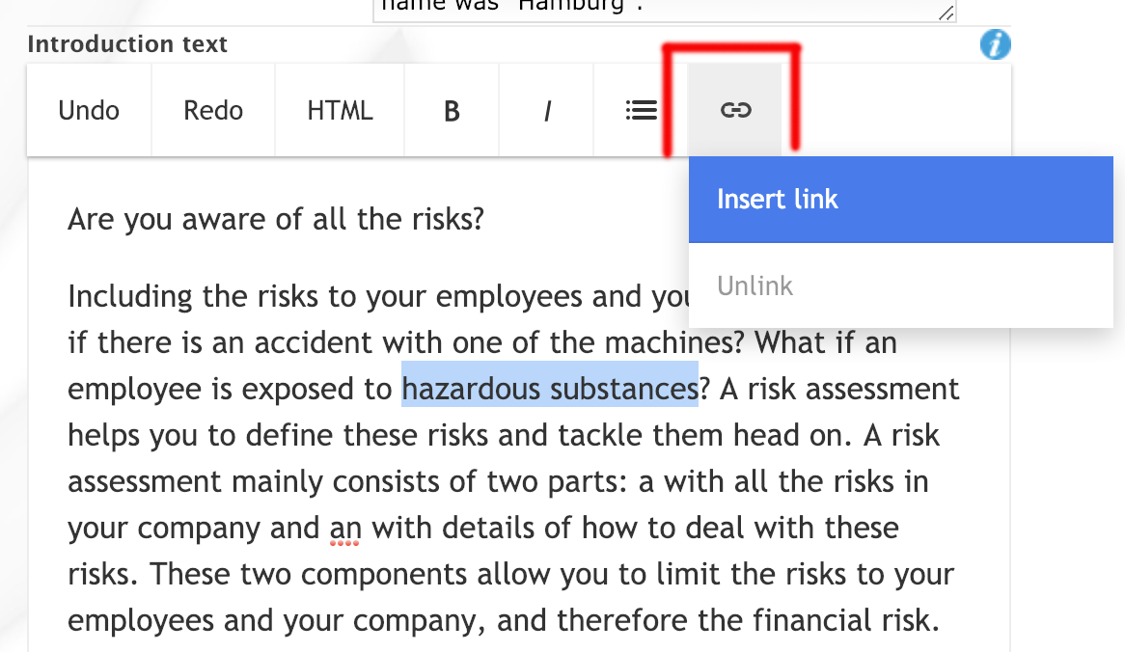The image size is (1125, 652).
Task: Place cursor in "Are you aware of all the risks?"
Action: click(275, 220)
